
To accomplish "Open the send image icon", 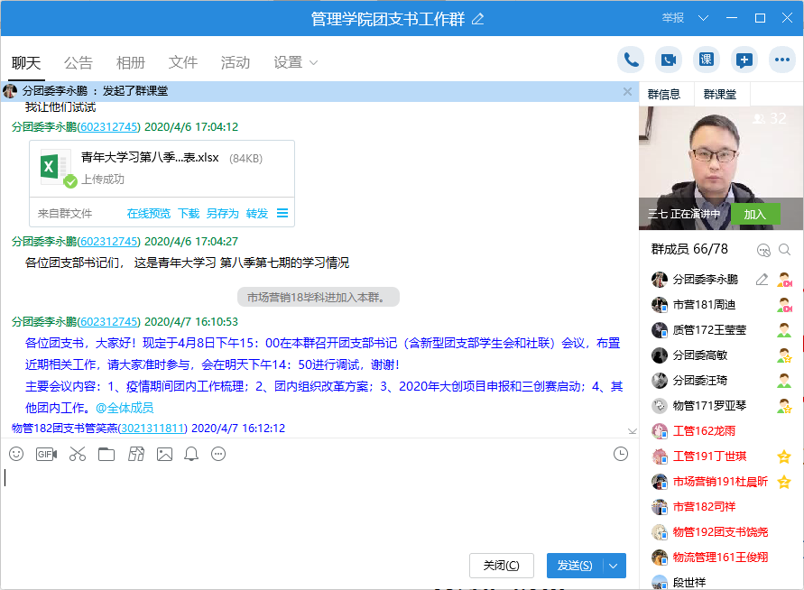I will (x=164, y=454).
